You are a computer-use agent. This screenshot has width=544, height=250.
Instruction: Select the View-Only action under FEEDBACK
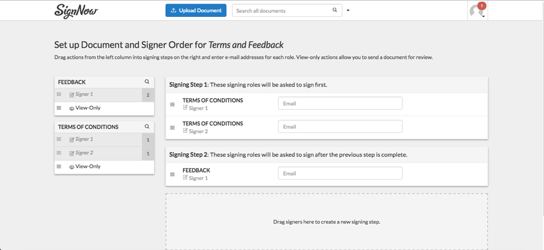[88, 108]
